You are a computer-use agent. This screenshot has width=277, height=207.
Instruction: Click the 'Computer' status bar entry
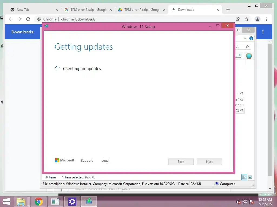[x=225, y=184]
